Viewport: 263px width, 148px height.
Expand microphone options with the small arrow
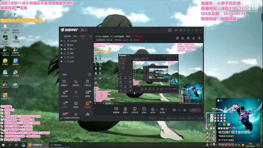click(x=156, y=110)
